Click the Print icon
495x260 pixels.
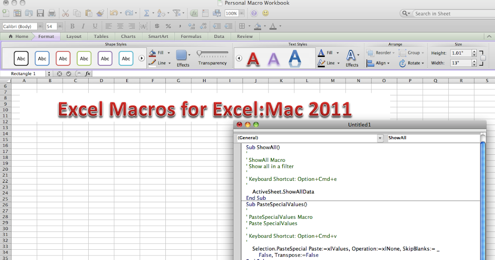52,13
